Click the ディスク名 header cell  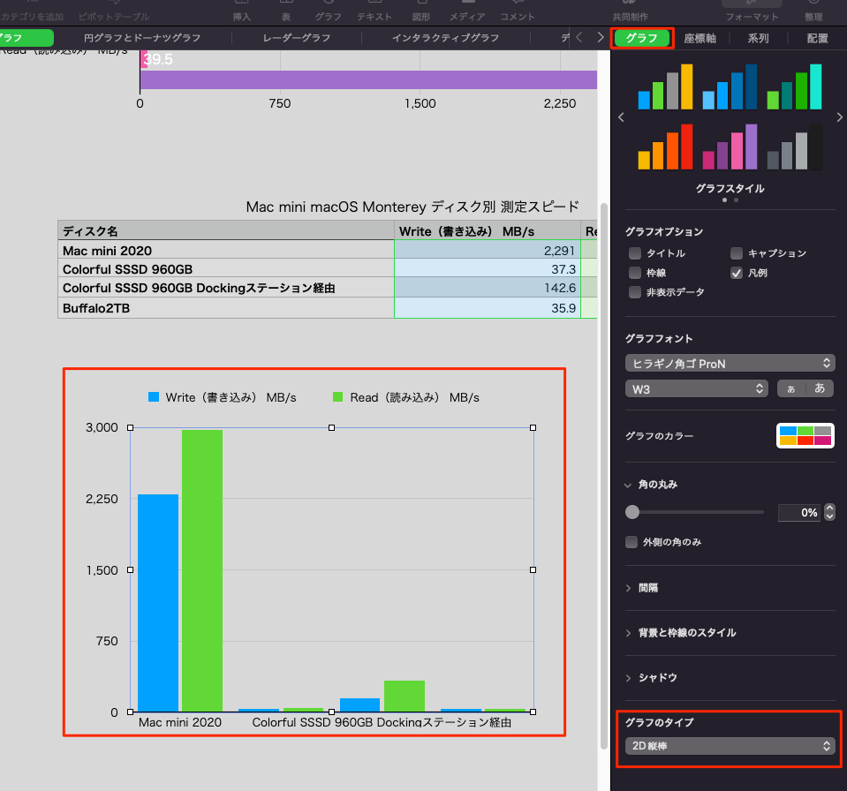(226, 231)
